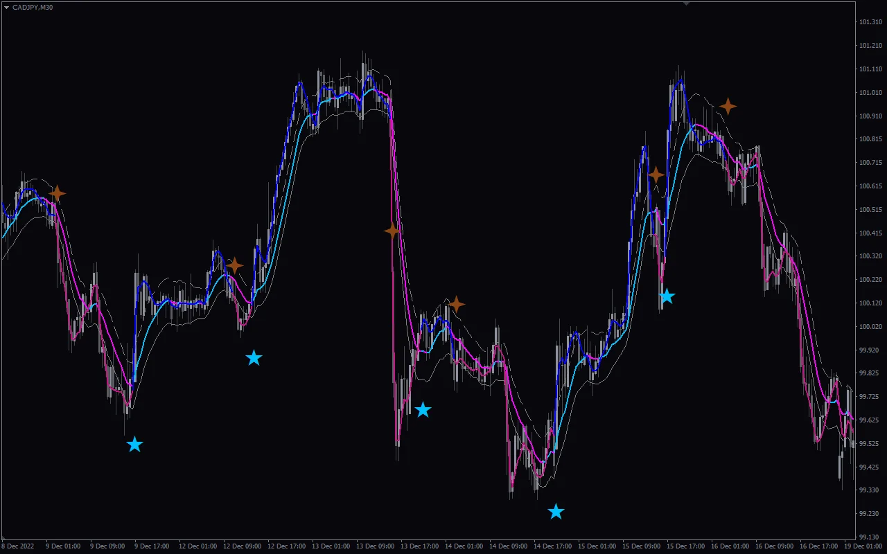The width and height of the screenshot is (887, 554).
Task: Click the blue buy-signal star below 9 Dec 17:00
Action: pos(134,445)
